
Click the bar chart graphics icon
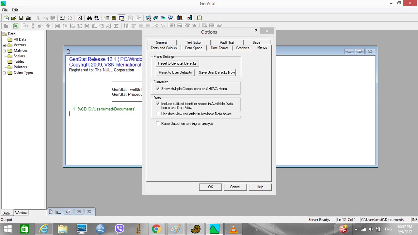tap(180, 18)
